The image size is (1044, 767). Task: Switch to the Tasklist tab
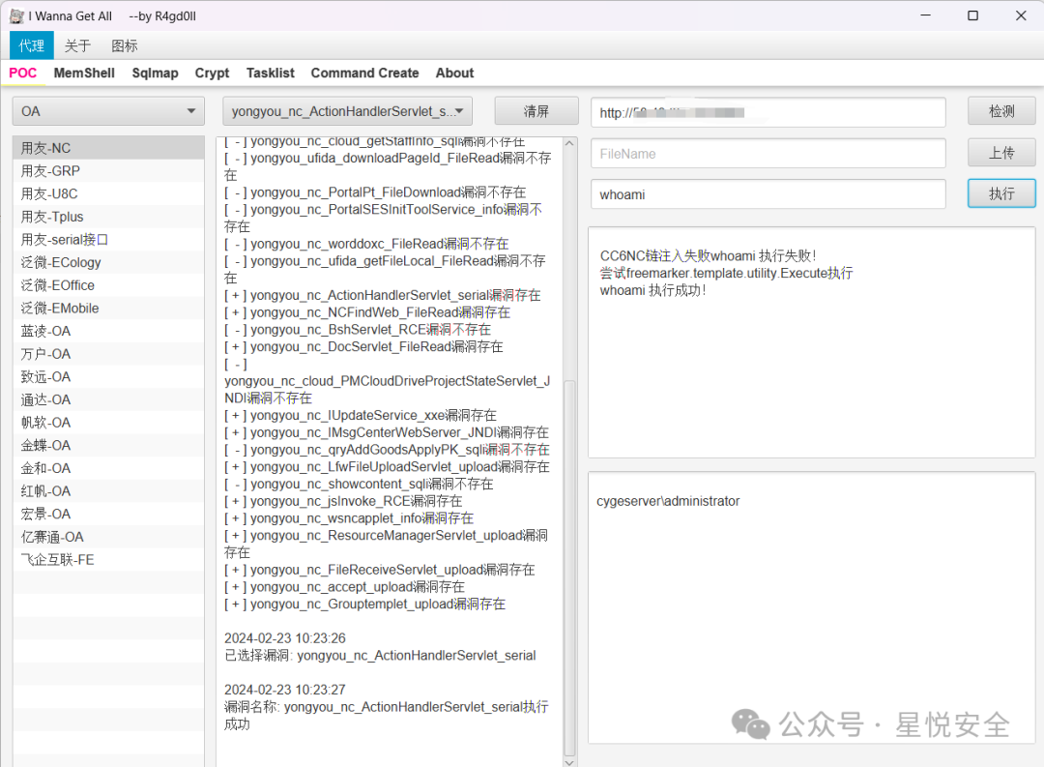(271, 74)
